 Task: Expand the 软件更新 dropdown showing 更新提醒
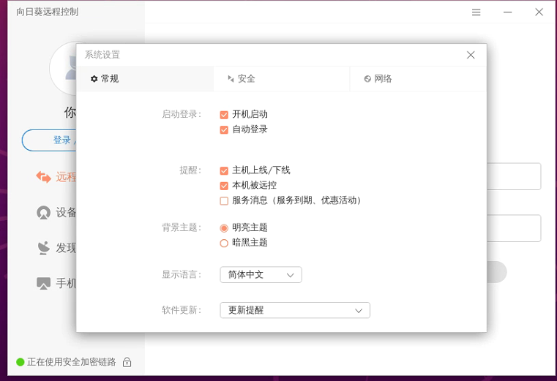295,310
